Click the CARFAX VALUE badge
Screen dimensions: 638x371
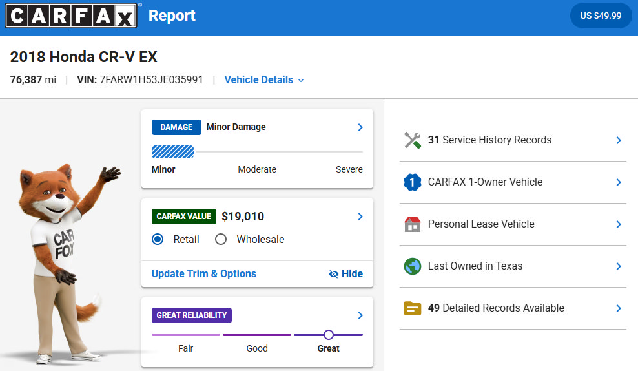click(x=184, y=217)
